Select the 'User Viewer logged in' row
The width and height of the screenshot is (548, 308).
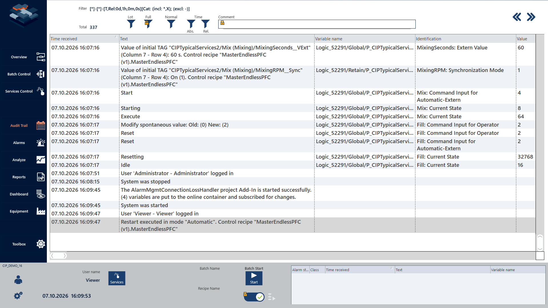pyautogui.click(x=293, y=213)
